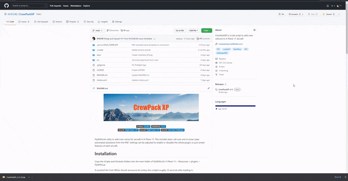View the 3 stars link
Screen dimensions: 348x181
point(220,67)
